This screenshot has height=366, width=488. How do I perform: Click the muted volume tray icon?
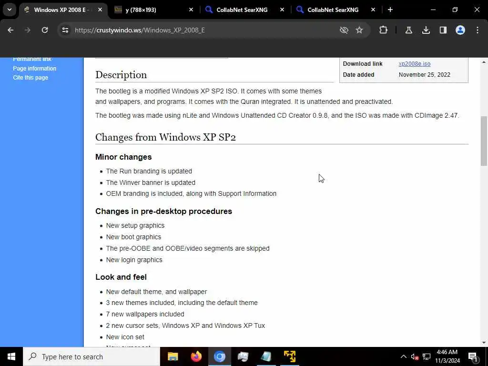[x=415, y=356]
